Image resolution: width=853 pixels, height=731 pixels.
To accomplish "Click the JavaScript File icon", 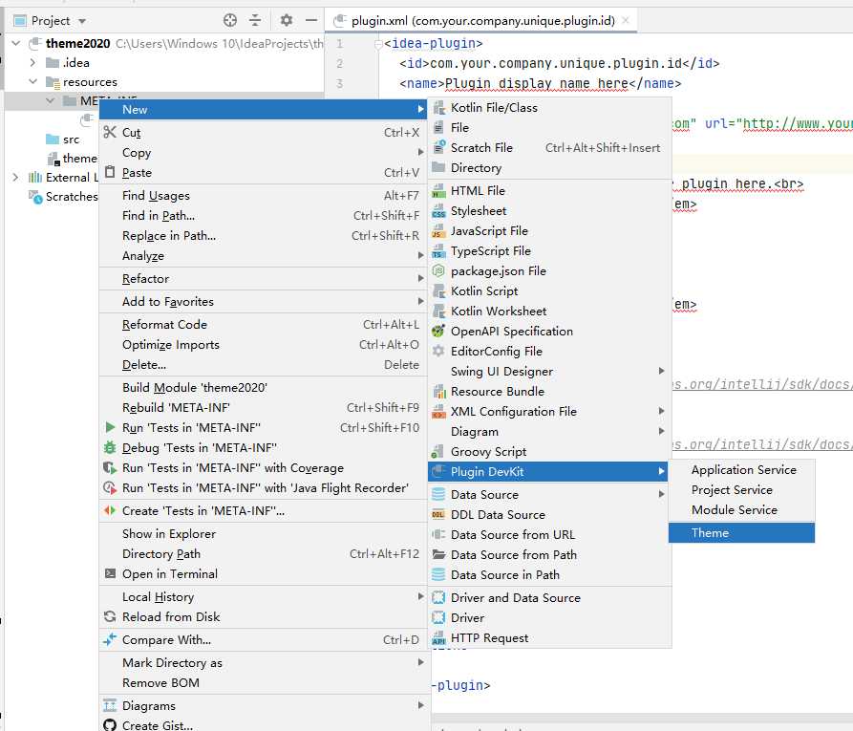I will 438,231.
